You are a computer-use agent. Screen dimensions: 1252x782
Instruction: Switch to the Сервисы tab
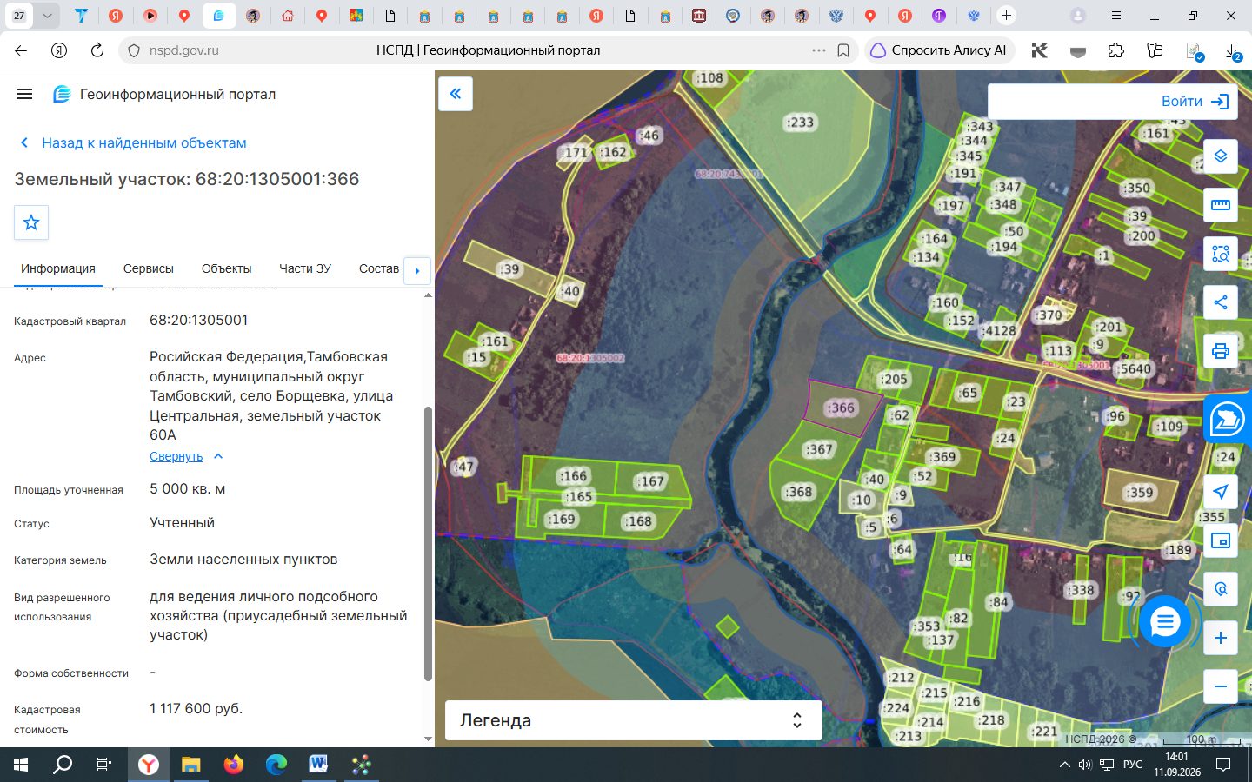pyautogui.click(x=149, y=268)
